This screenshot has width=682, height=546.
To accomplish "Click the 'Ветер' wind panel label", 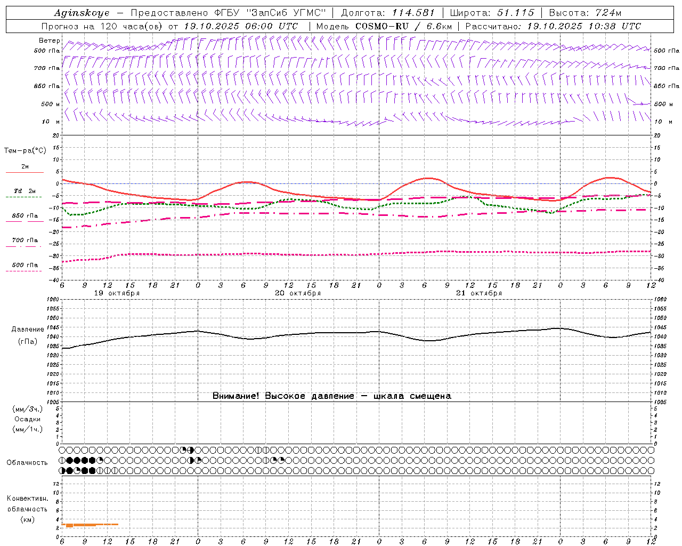I will pos(49,41).
